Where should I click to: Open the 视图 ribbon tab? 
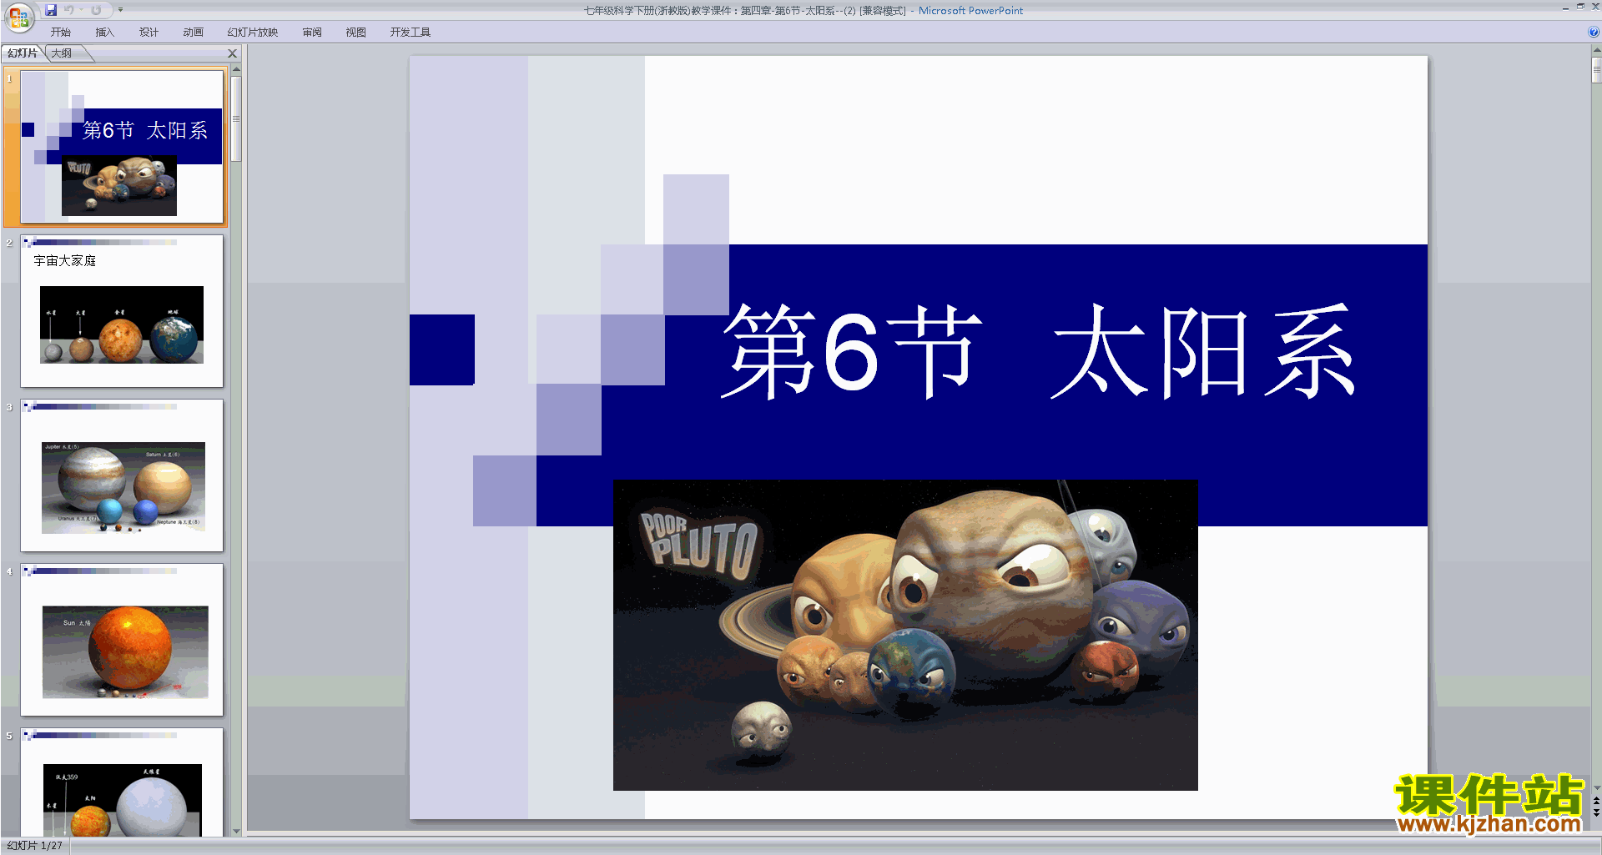click(356, 33)
